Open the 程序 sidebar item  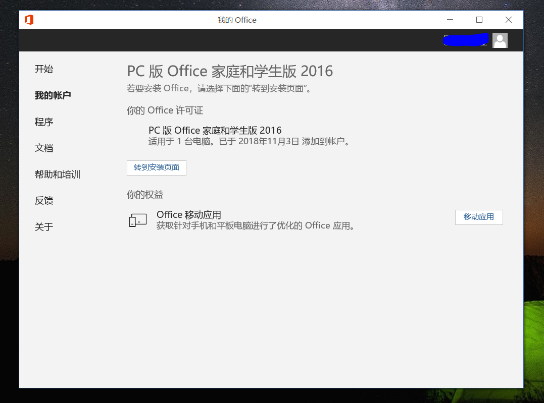(44, 122)
